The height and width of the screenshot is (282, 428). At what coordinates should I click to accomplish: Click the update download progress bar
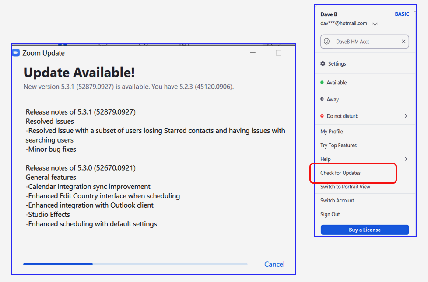135,264
